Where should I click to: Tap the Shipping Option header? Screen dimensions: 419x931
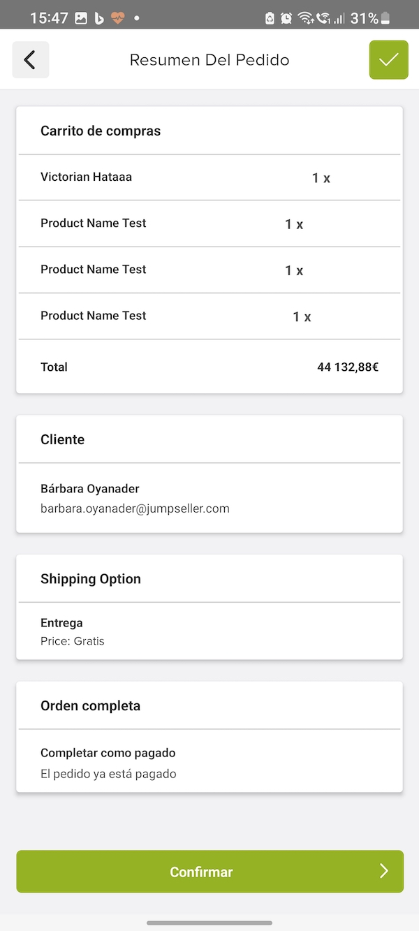[x=91, y=579]
